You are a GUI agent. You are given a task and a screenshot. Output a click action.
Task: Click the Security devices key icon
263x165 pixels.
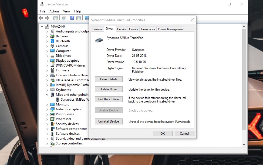(x=52, y=124)
